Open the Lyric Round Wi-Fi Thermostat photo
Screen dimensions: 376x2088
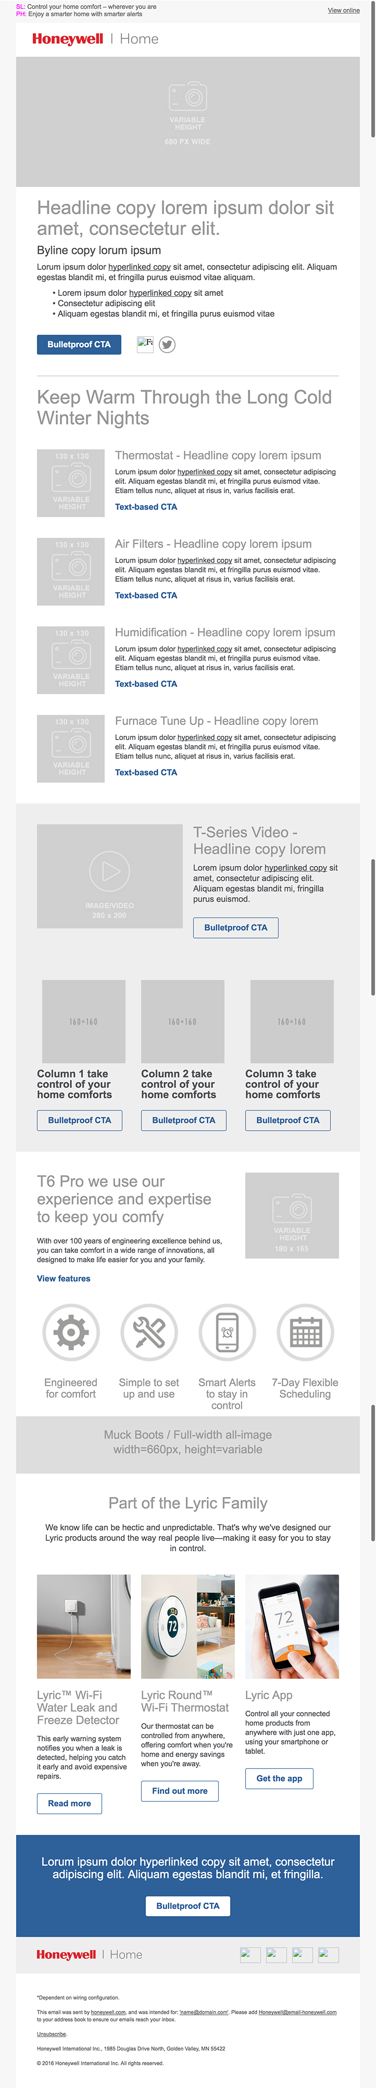(187, 1626)
